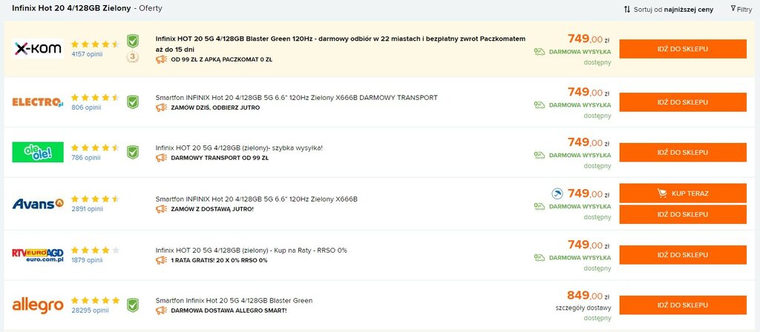Click the 749,00 zł price in x-kom row
Screen dimensions: 760x332
click(x=588, y=39)
